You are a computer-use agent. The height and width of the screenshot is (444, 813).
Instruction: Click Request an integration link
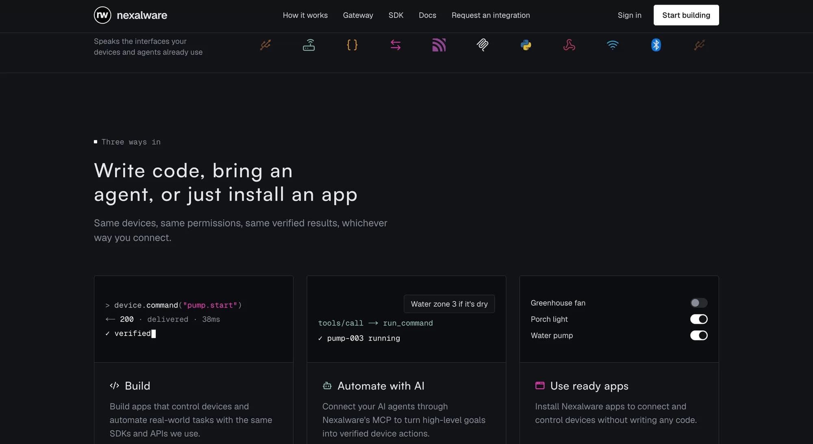coord(491,15)
